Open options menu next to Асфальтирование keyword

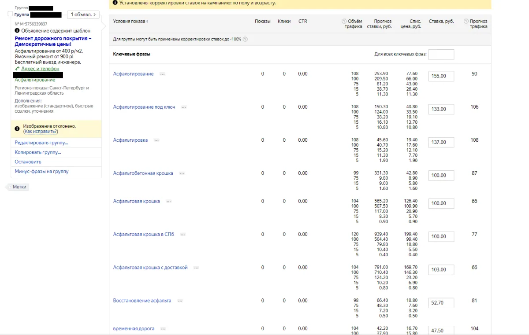[x=162, y=74]
